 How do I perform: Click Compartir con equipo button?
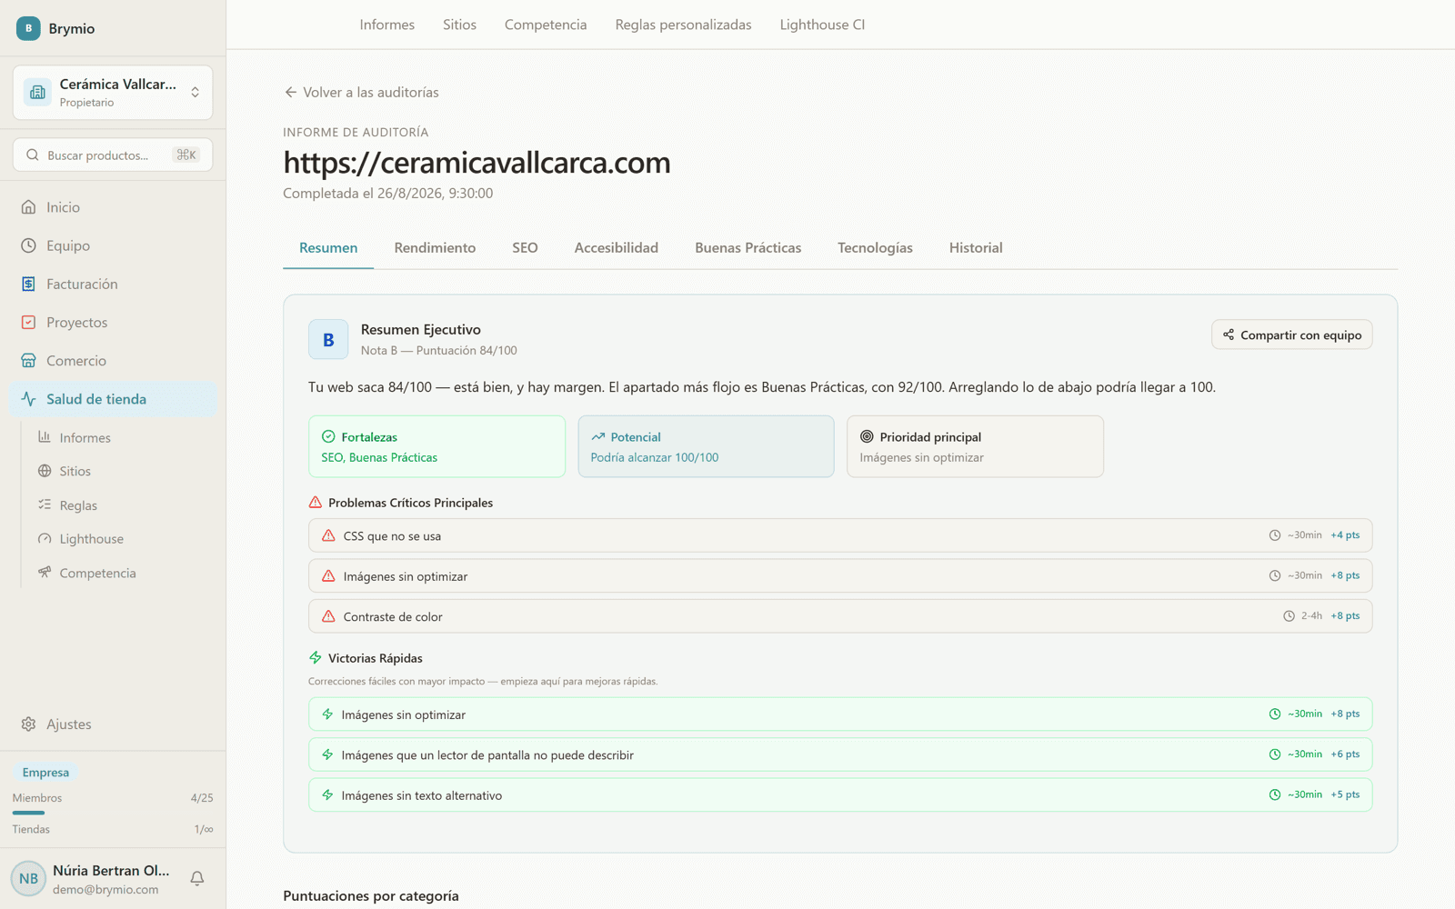point(1291,335)
